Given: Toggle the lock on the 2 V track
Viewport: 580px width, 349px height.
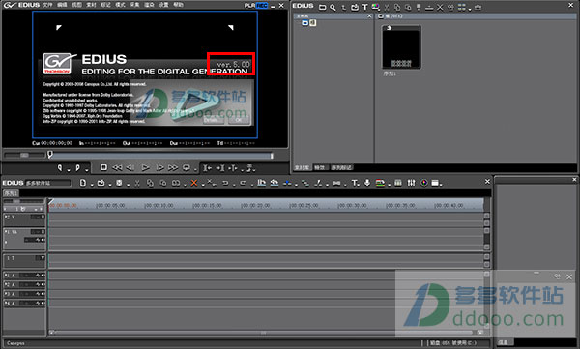Looking at the screenshot, I should [x=43, y=217].
